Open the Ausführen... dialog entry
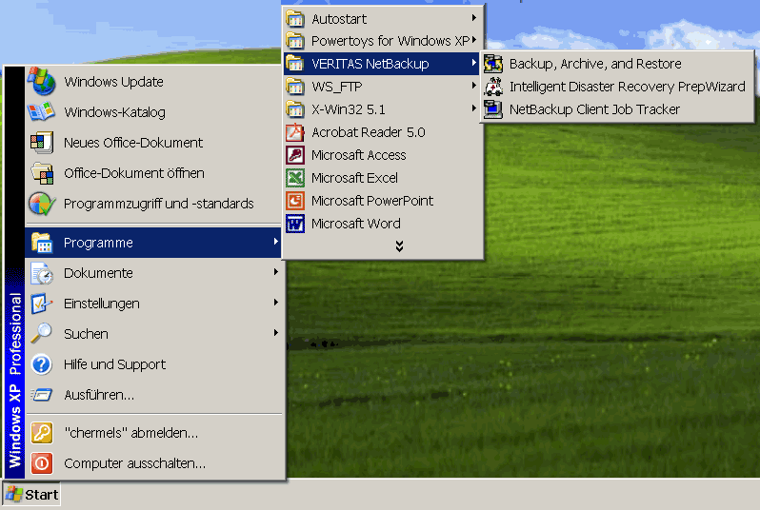This screenshot has width=760, height=510. tap(154, 395)
